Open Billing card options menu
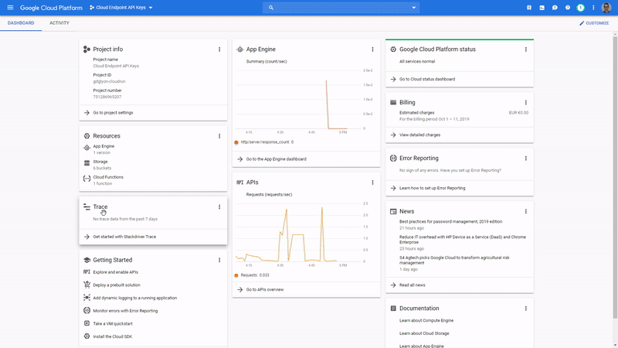 526,103
